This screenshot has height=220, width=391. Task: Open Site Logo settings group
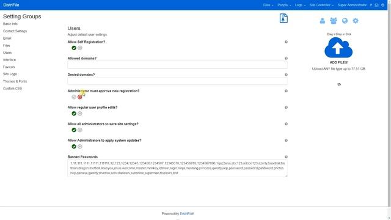coord(10,74)
